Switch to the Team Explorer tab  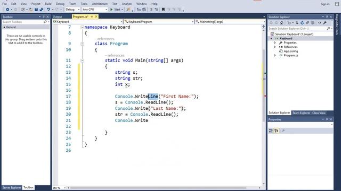pos(301,113)
